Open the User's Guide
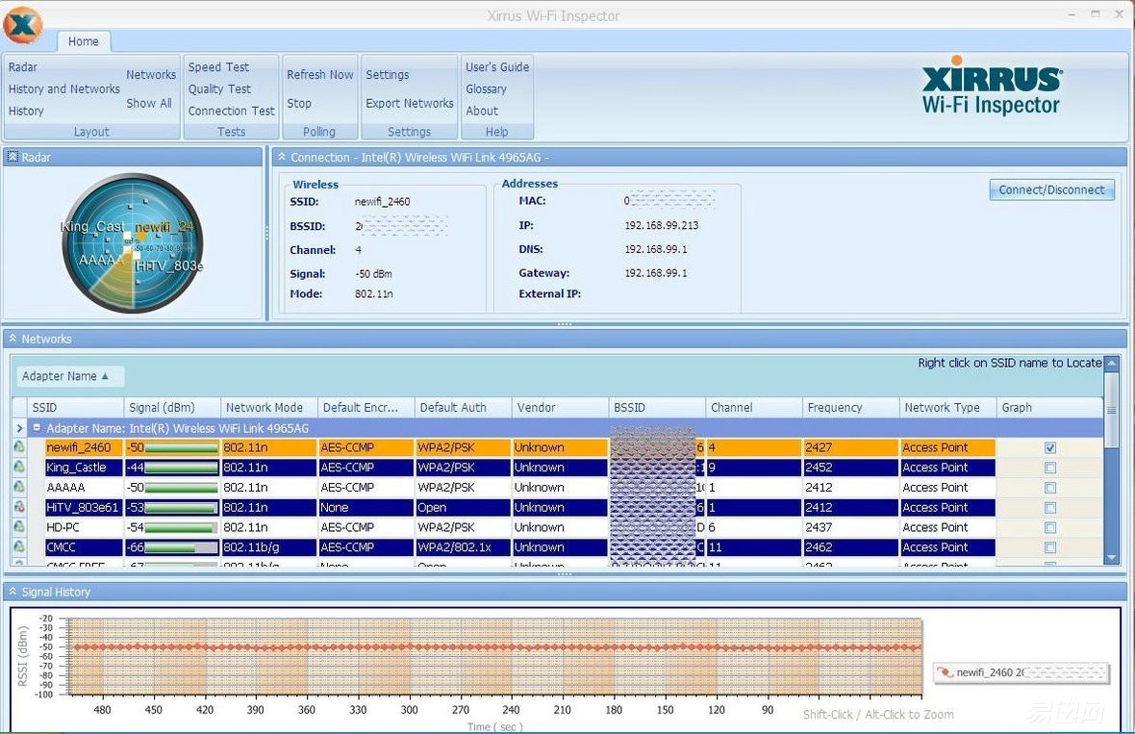 click(x=497, y=66)
